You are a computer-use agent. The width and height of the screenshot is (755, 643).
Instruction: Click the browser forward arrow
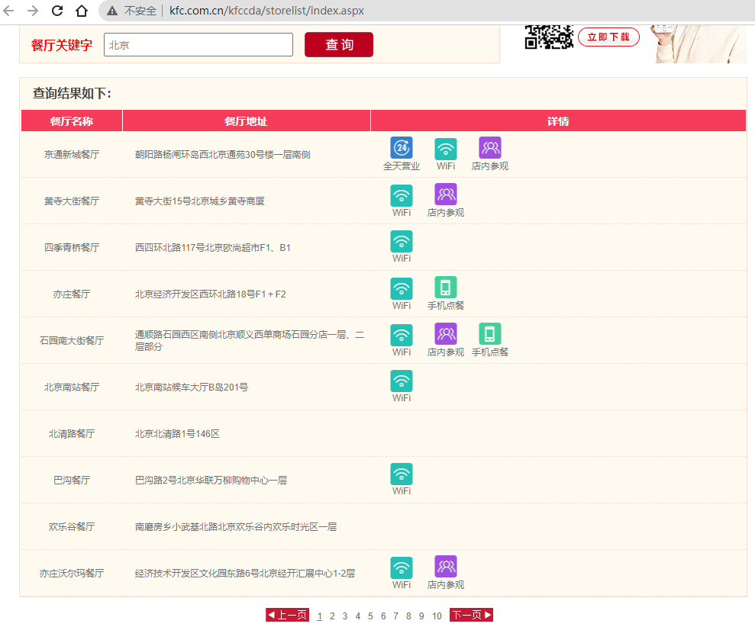33,11
